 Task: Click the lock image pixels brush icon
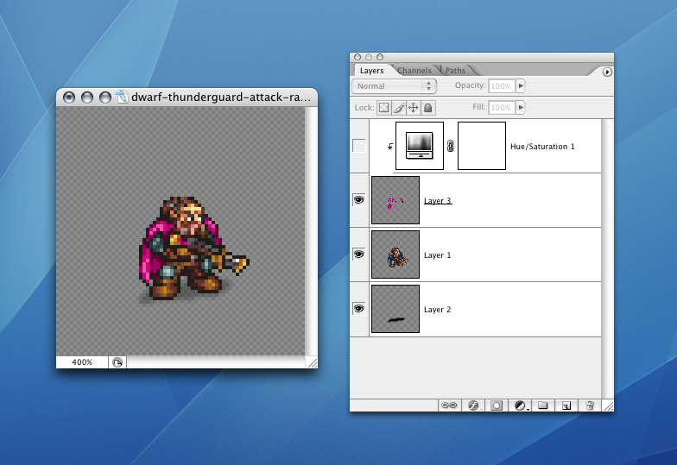(x=399, y=107)
